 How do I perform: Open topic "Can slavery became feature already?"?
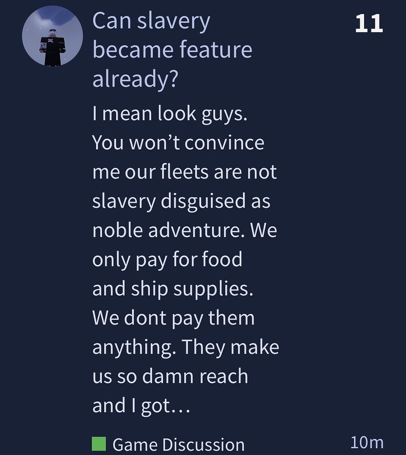[151, 21]
